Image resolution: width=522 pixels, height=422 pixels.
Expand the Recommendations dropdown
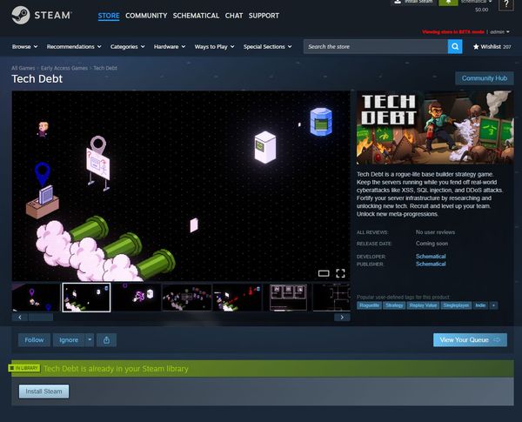tap(74, 47)
